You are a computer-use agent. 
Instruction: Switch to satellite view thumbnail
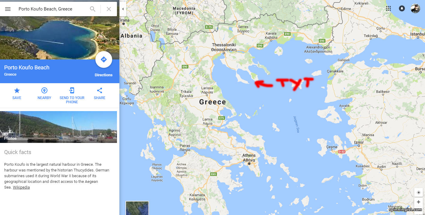(137, 208)
